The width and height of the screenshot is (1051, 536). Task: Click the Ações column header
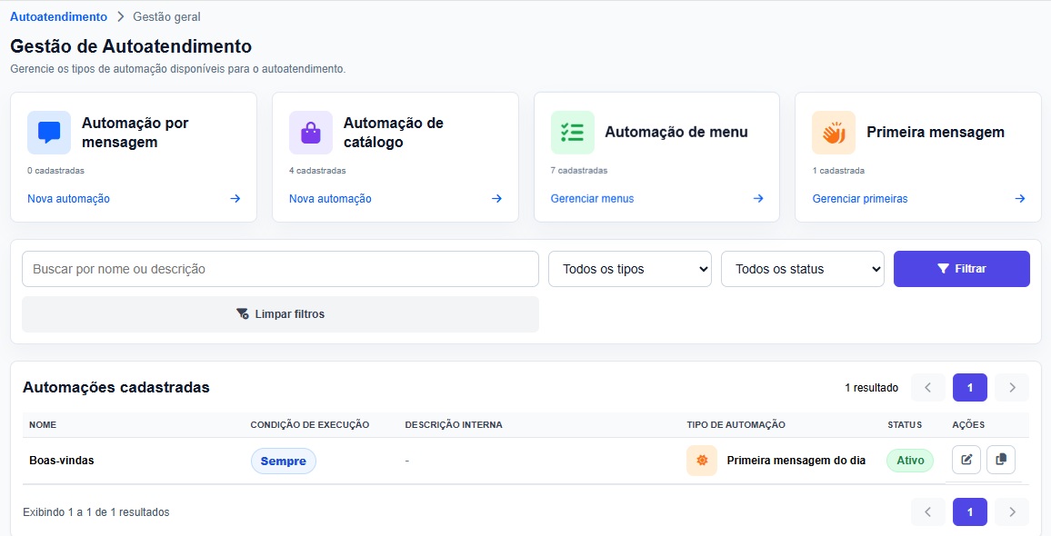968,425
